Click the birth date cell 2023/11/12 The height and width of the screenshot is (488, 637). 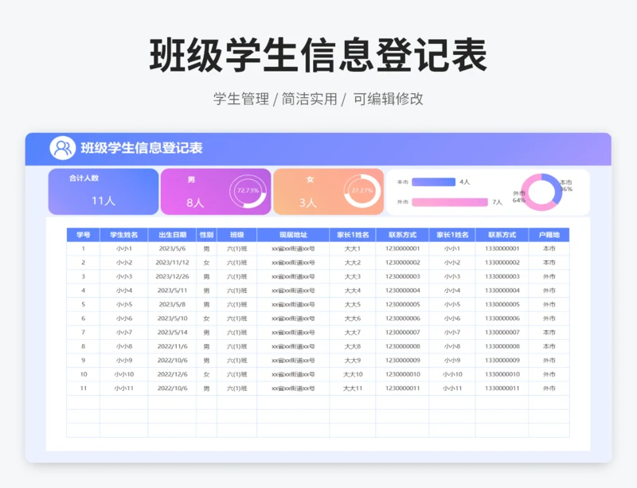click(x=172, y=263)
